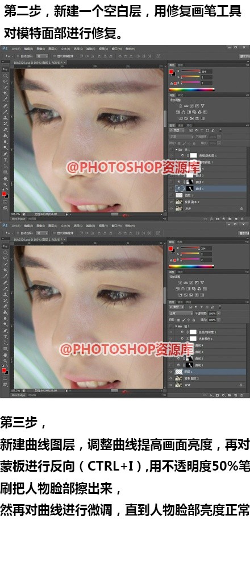Open 滤镜(T) menu in lower Photoshop window
The width and height of the screenshot is (250, 569).
tap(90, 226)
